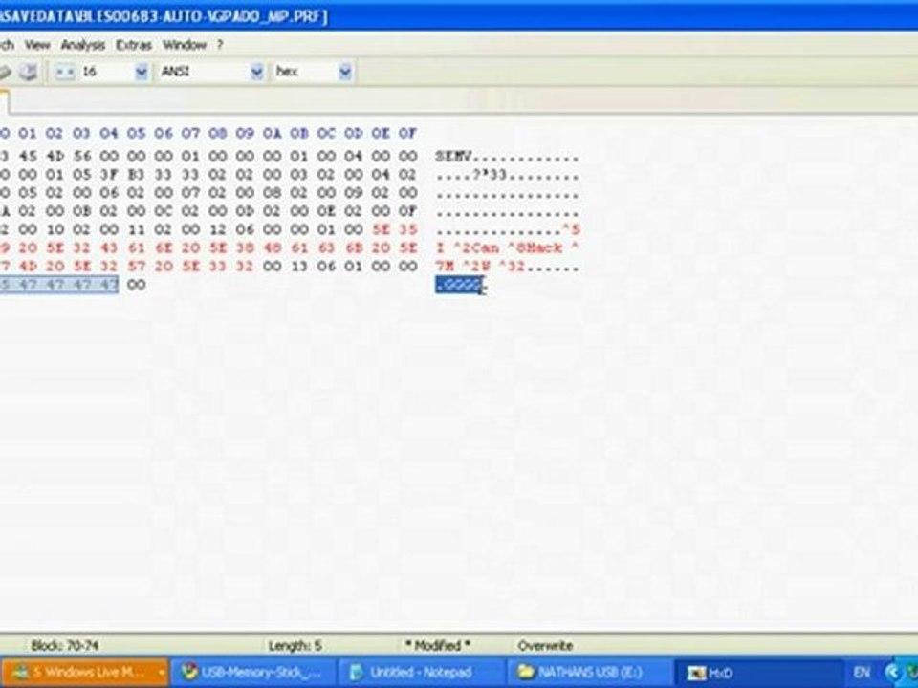Click red hex byte 43 in sixth row
Image resolution: width=918 pixels, height=688 pixels.
coord(109,248)
